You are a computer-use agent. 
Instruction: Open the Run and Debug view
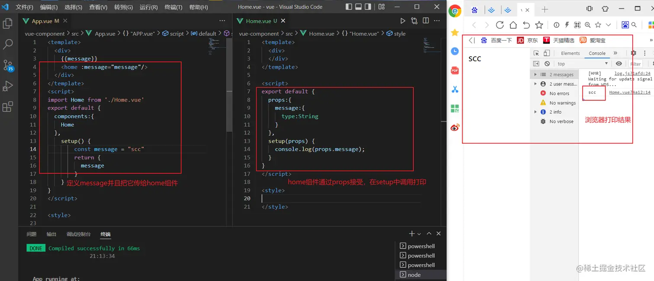(8, 86)
